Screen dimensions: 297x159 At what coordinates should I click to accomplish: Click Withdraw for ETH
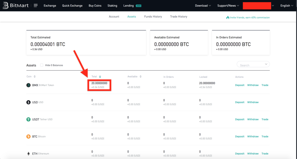pos(253,153)
